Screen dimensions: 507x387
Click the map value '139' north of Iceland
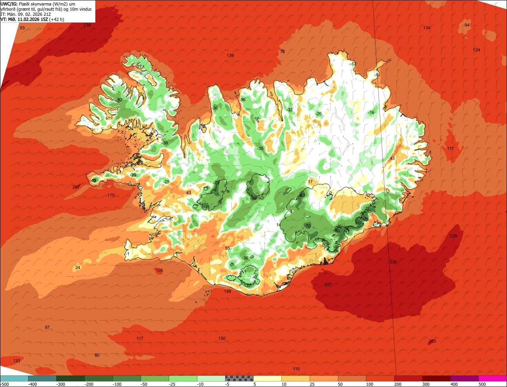point(230,55)
